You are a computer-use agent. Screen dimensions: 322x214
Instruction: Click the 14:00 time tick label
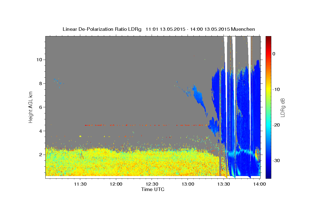click(x=259, y=184)
